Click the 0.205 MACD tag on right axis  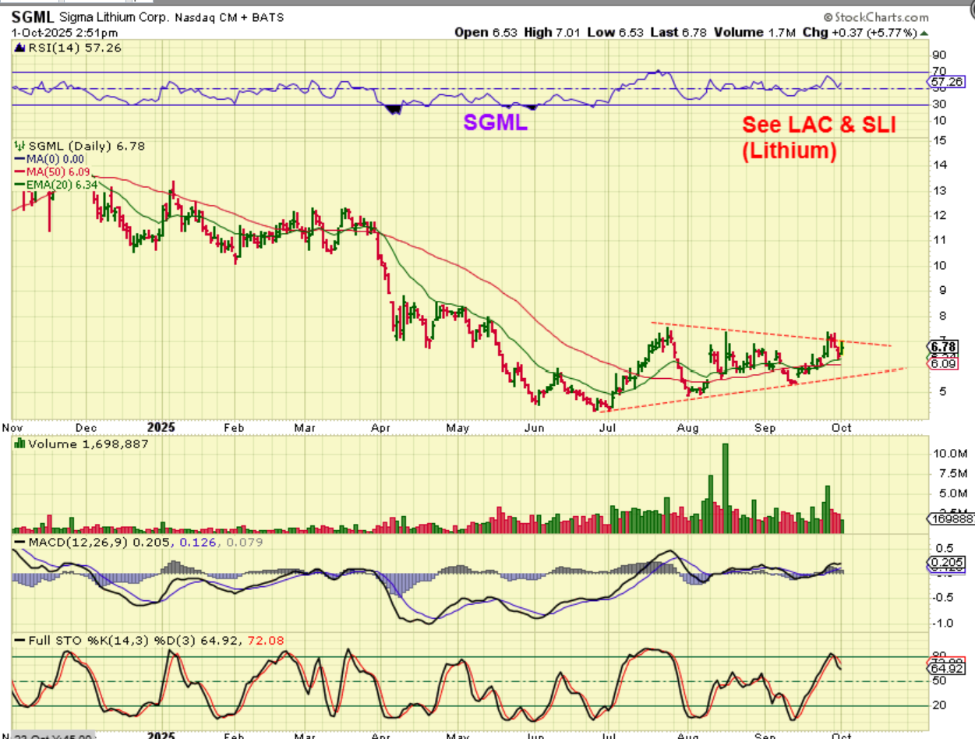(x=946, y=562)
